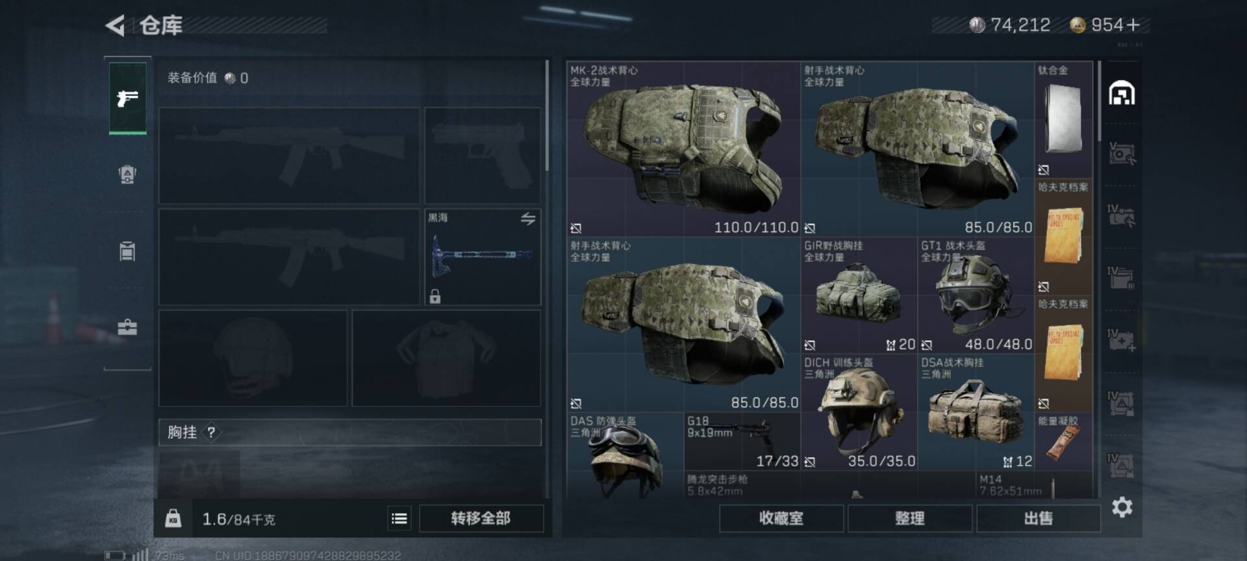Open the backpack container sidebar tab

[127, 251]
